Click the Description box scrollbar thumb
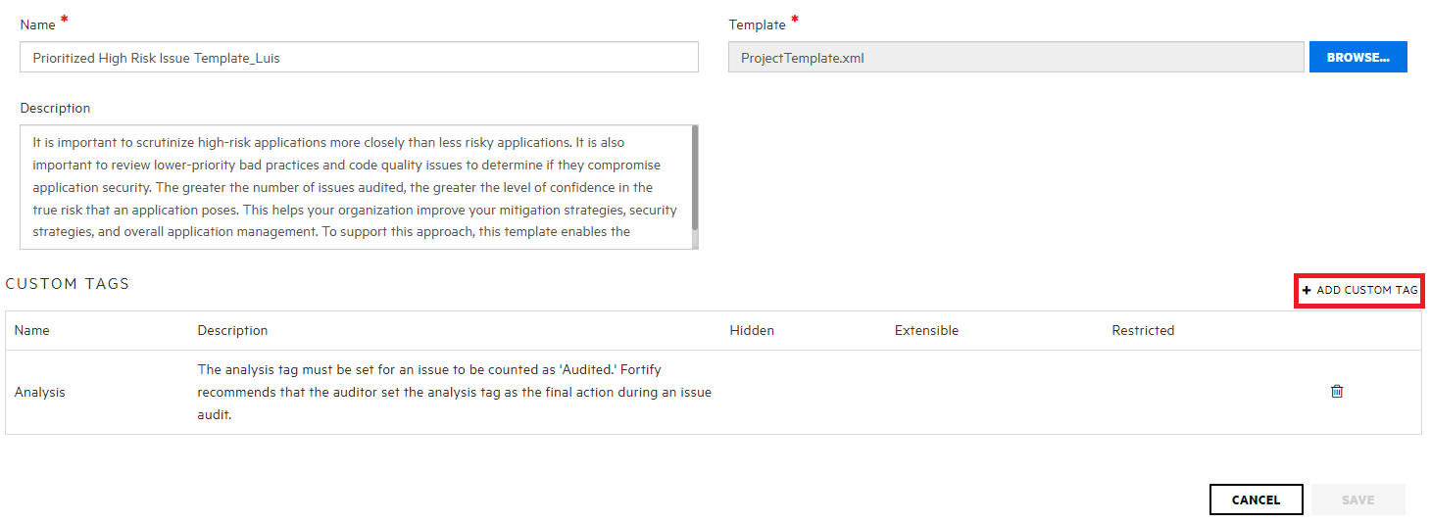Viewport: 1431px width, 523px height. pyautogui.click(x=695, y=177)
